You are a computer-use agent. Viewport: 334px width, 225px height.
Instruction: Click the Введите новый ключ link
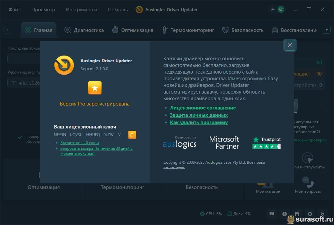[x=79, y=143]
